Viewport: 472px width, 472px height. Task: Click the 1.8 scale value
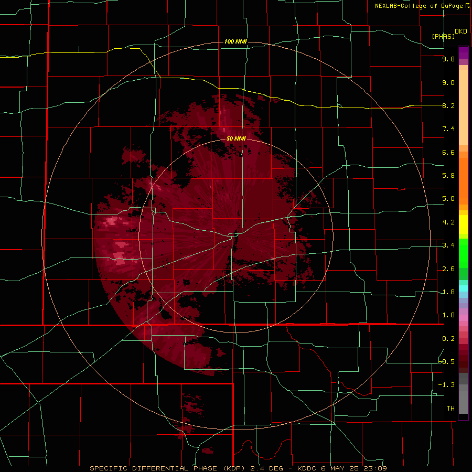tap(448, 292)
